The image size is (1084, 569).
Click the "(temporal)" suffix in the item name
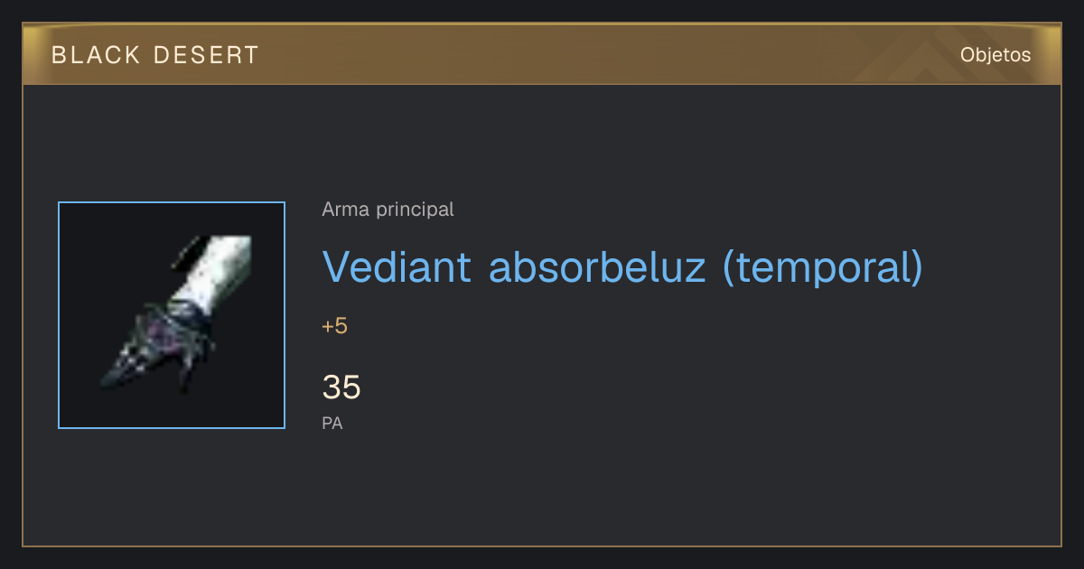coord(823,267)
